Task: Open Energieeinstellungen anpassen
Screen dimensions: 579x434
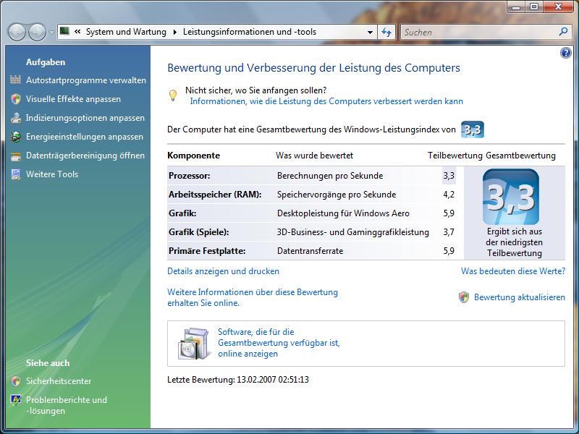Action: tap(84, 137)
